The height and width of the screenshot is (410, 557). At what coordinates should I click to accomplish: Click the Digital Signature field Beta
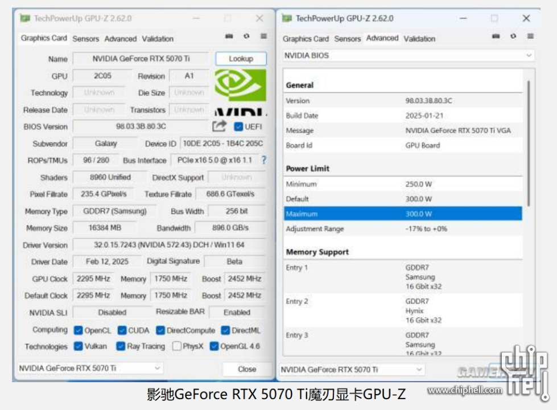[x=234, y=262]
